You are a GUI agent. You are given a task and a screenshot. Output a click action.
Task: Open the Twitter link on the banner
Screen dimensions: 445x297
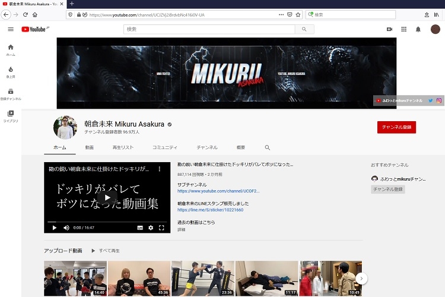[431, 100]
